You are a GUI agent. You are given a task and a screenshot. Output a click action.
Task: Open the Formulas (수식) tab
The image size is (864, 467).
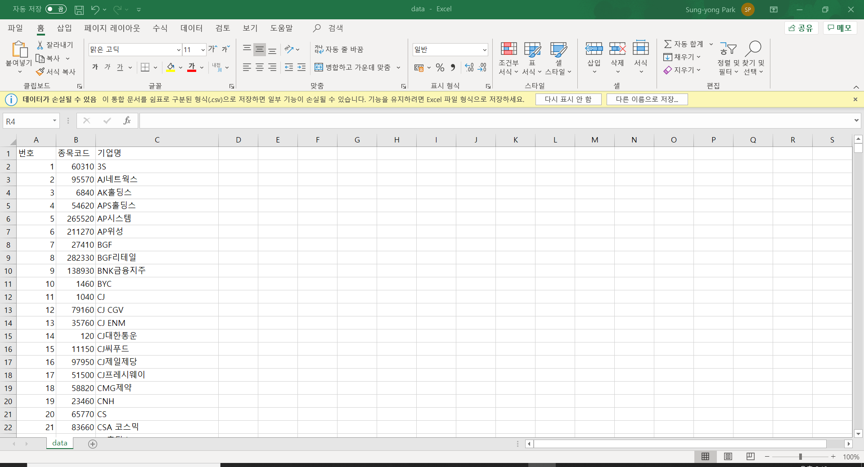click(x=160, y=28)
